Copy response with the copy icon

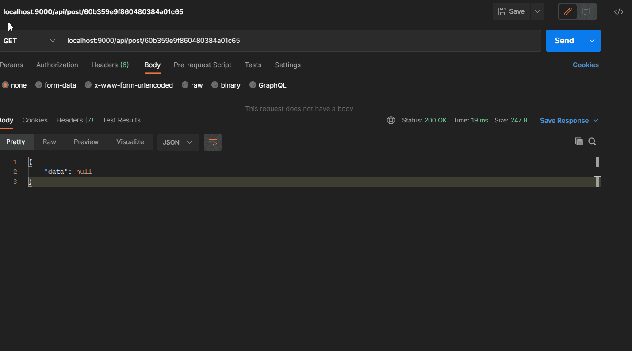[x=578, y=141]
